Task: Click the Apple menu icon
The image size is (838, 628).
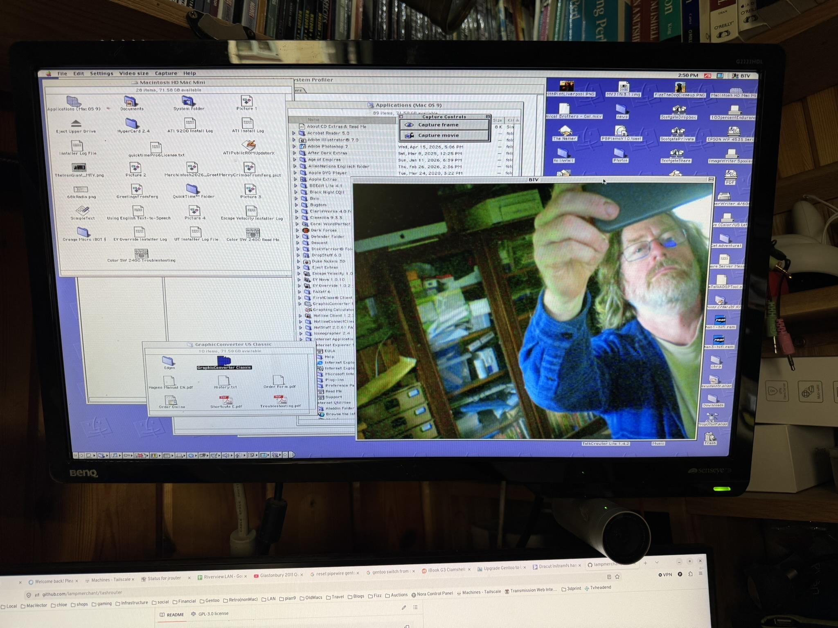Action: tap(48, 74)
